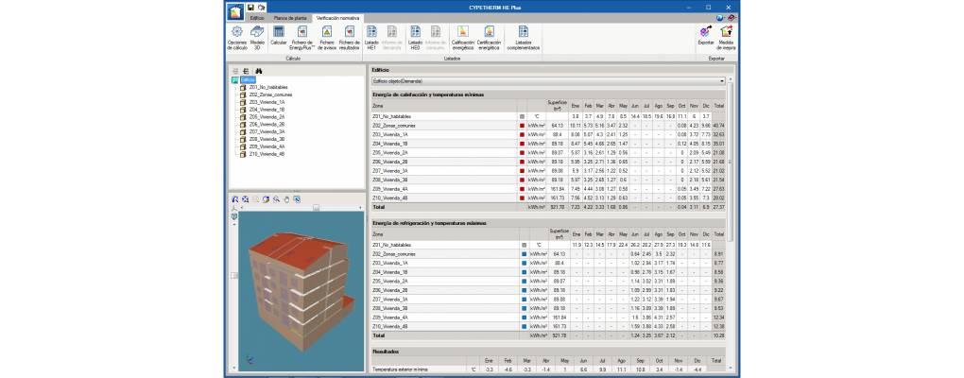Open Listados complementarios
This screenshot has width=964, height=378.
coord(524,38)
